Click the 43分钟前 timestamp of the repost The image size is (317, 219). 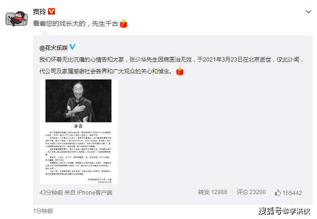51,193
